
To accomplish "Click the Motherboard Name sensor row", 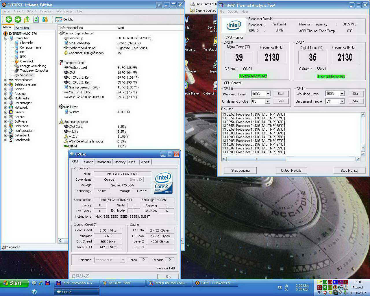I will pos(120,48).
